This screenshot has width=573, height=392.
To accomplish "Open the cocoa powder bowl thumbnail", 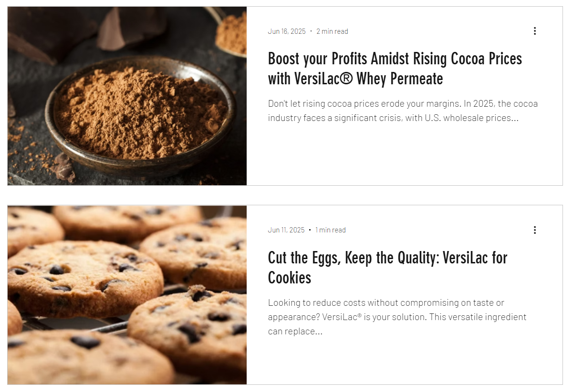I will (x=127, y=96).
